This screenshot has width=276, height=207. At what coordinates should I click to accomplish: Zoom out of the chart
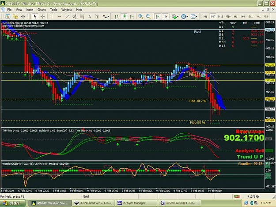(148, 16)
